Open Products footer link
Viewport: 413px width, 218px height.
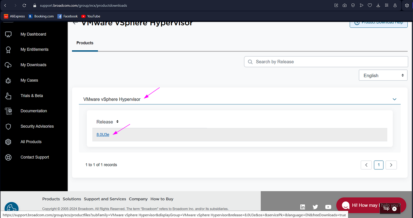pos(51,199)
